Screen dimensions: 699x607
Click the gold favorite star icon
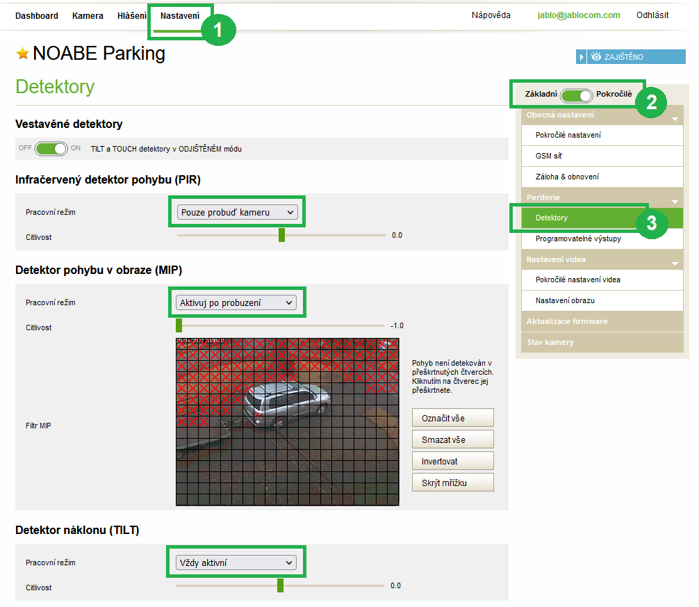click(23, 54)
